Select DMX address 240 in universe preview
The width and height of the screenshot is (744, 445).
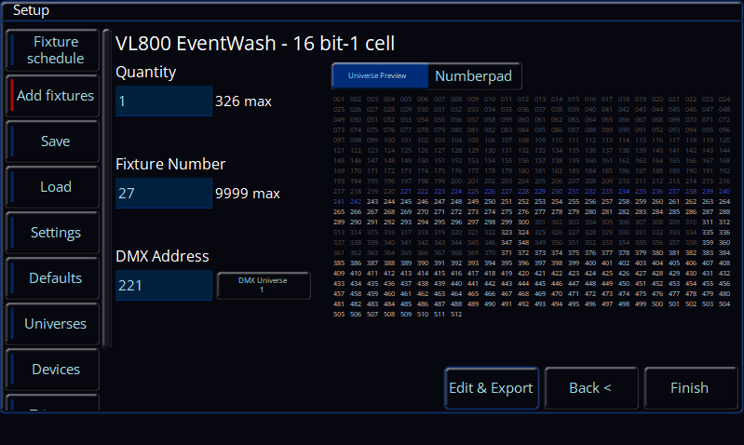(x=724, y=191)
